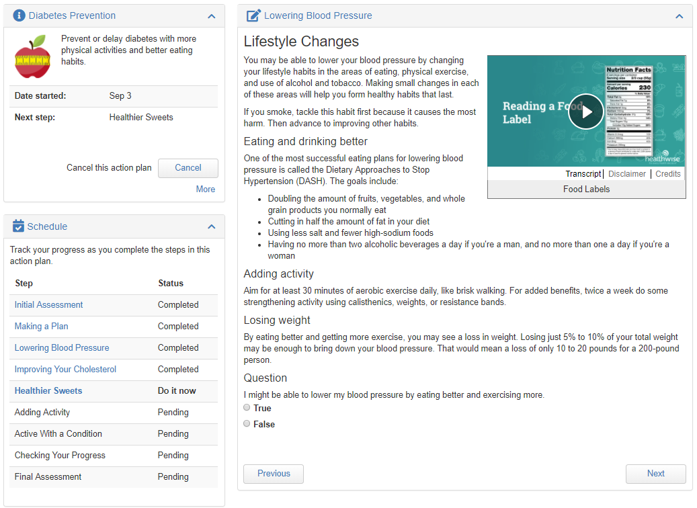Viewport: 697px width, 508px height.
Task: Click the Status column header
Action: coord(171,284)
